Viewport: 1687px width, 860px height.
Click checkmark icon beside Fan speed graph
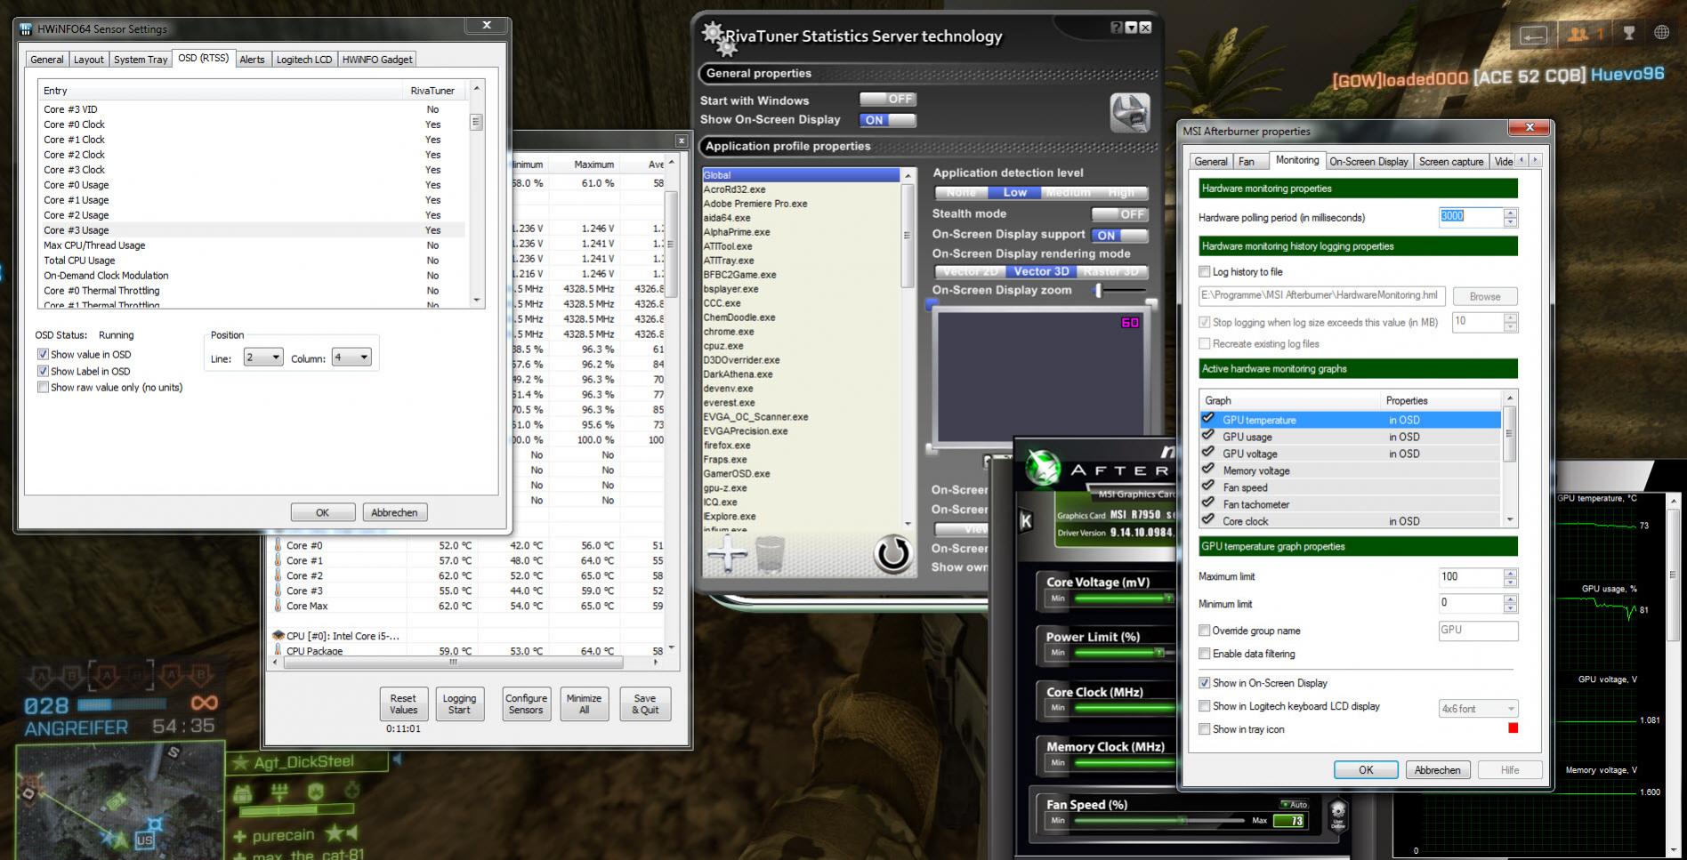(x=1207, y=486)
